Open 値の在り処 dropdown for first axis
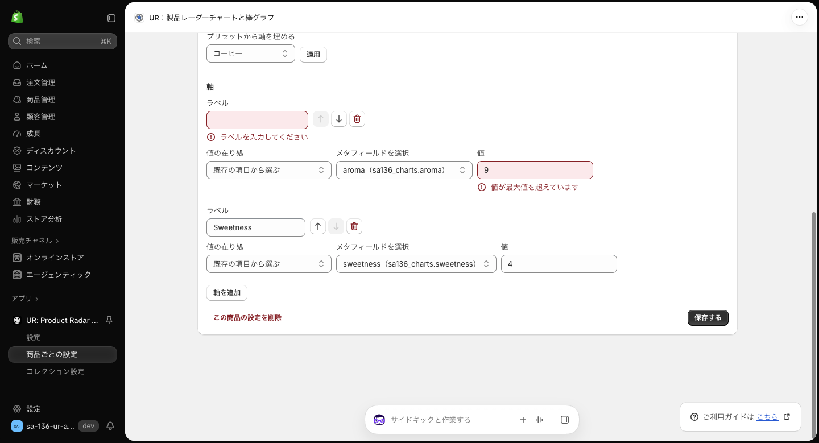Screen dimensions: 819x443 coord(269,170)
